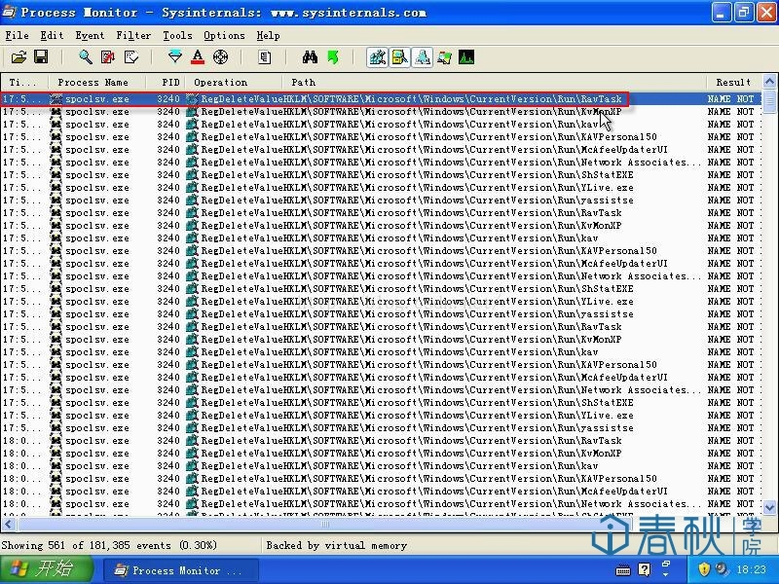
Task: Save events using the floppy disk icon
Action: [x=41, y=57]
